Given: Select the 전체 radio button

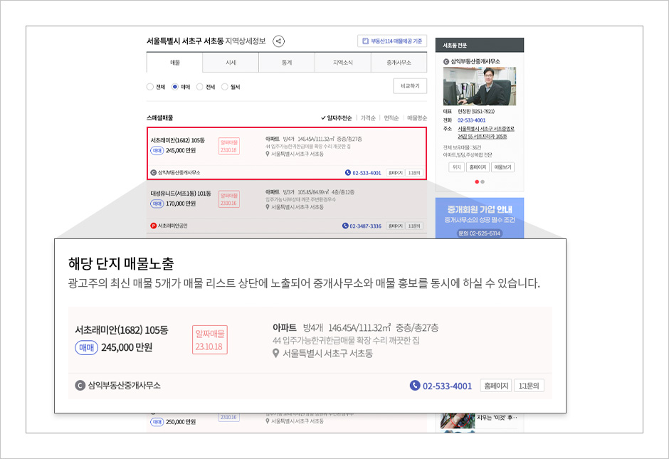Looking at the screenshot, I should [149, 86].
